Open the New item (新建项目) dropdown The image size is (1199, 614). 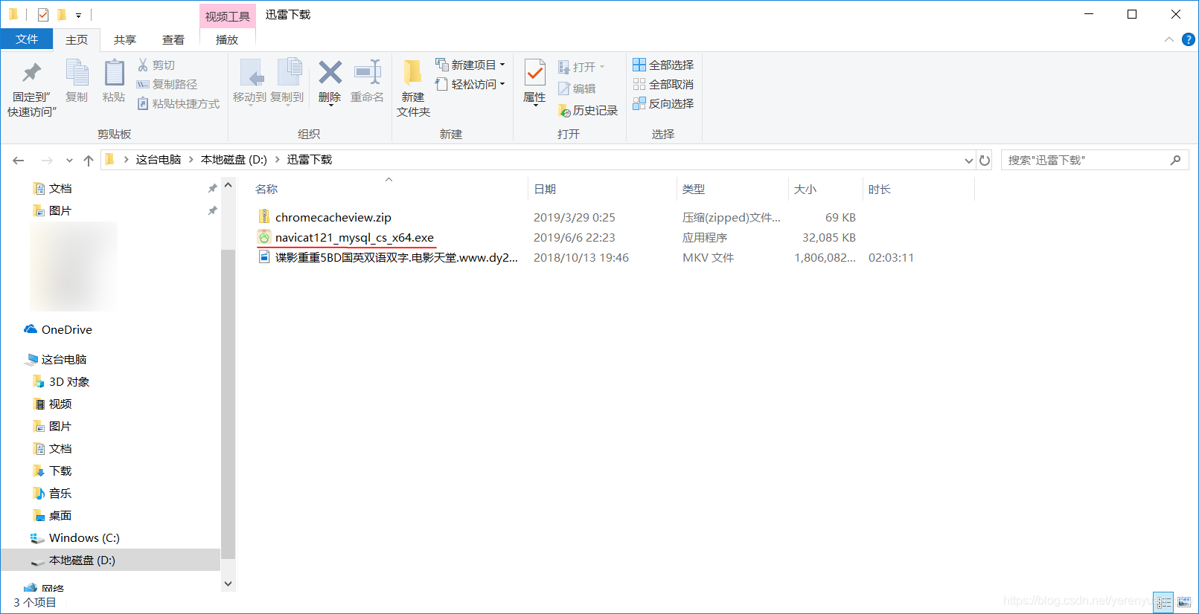470,65
